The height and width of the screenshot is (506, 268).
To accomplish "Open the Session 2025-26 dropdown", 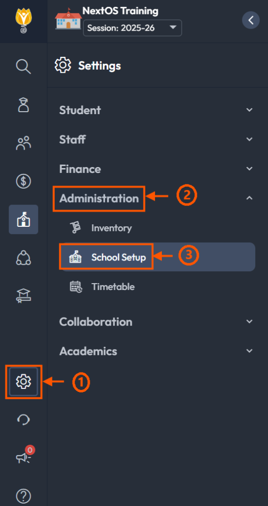I will [x=133, y=28].
